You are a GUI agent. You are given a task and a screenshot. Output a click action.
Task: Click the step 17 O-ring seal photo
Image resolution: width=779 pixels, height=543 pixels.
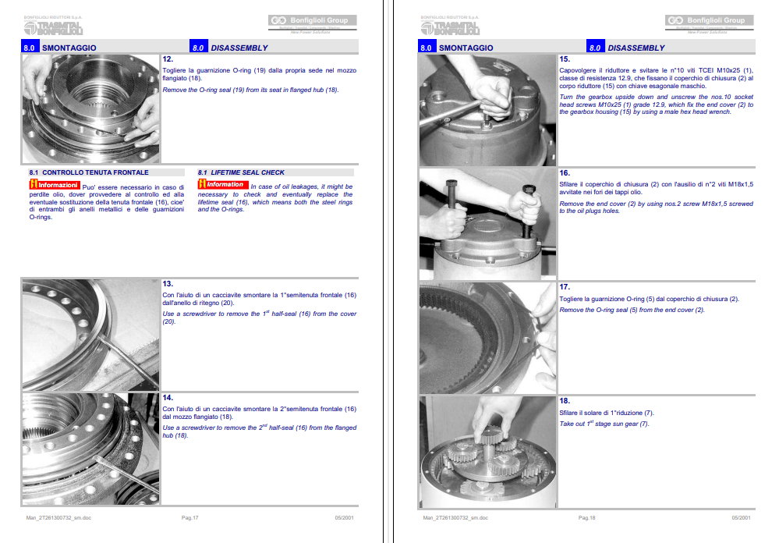pyautogui.click(x=488, y=338)
